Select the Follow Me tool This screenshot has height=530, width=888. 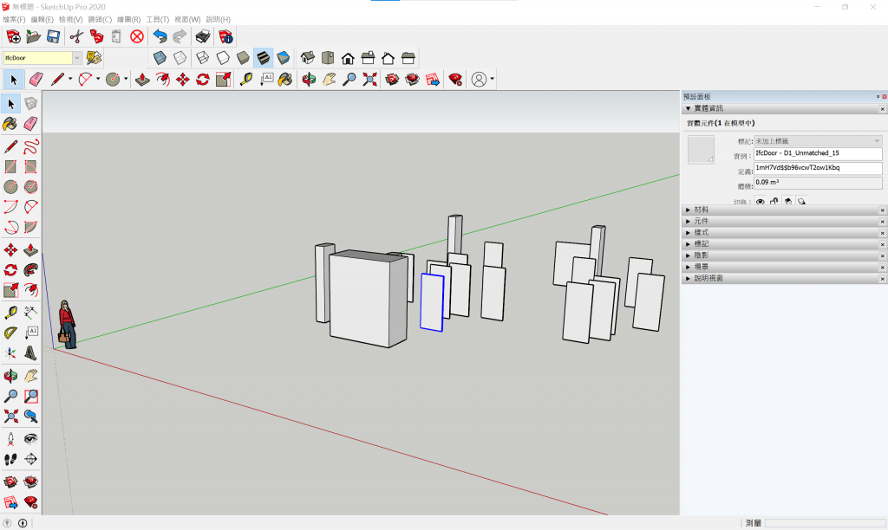[30, 270]
